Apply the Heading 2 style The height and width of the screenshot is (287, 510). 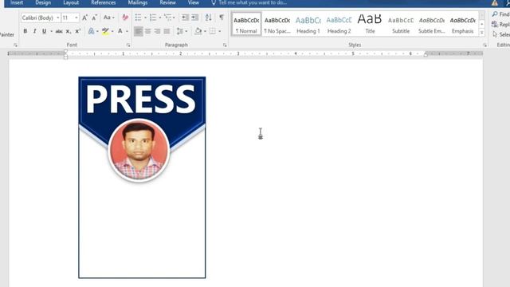coord(339,24)
